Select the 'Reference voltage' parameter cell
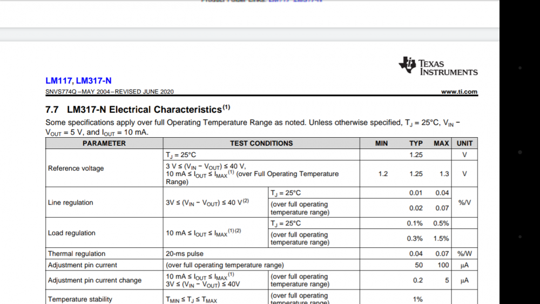The height and width of the screenshot is (304, 540). pos(104,168)
